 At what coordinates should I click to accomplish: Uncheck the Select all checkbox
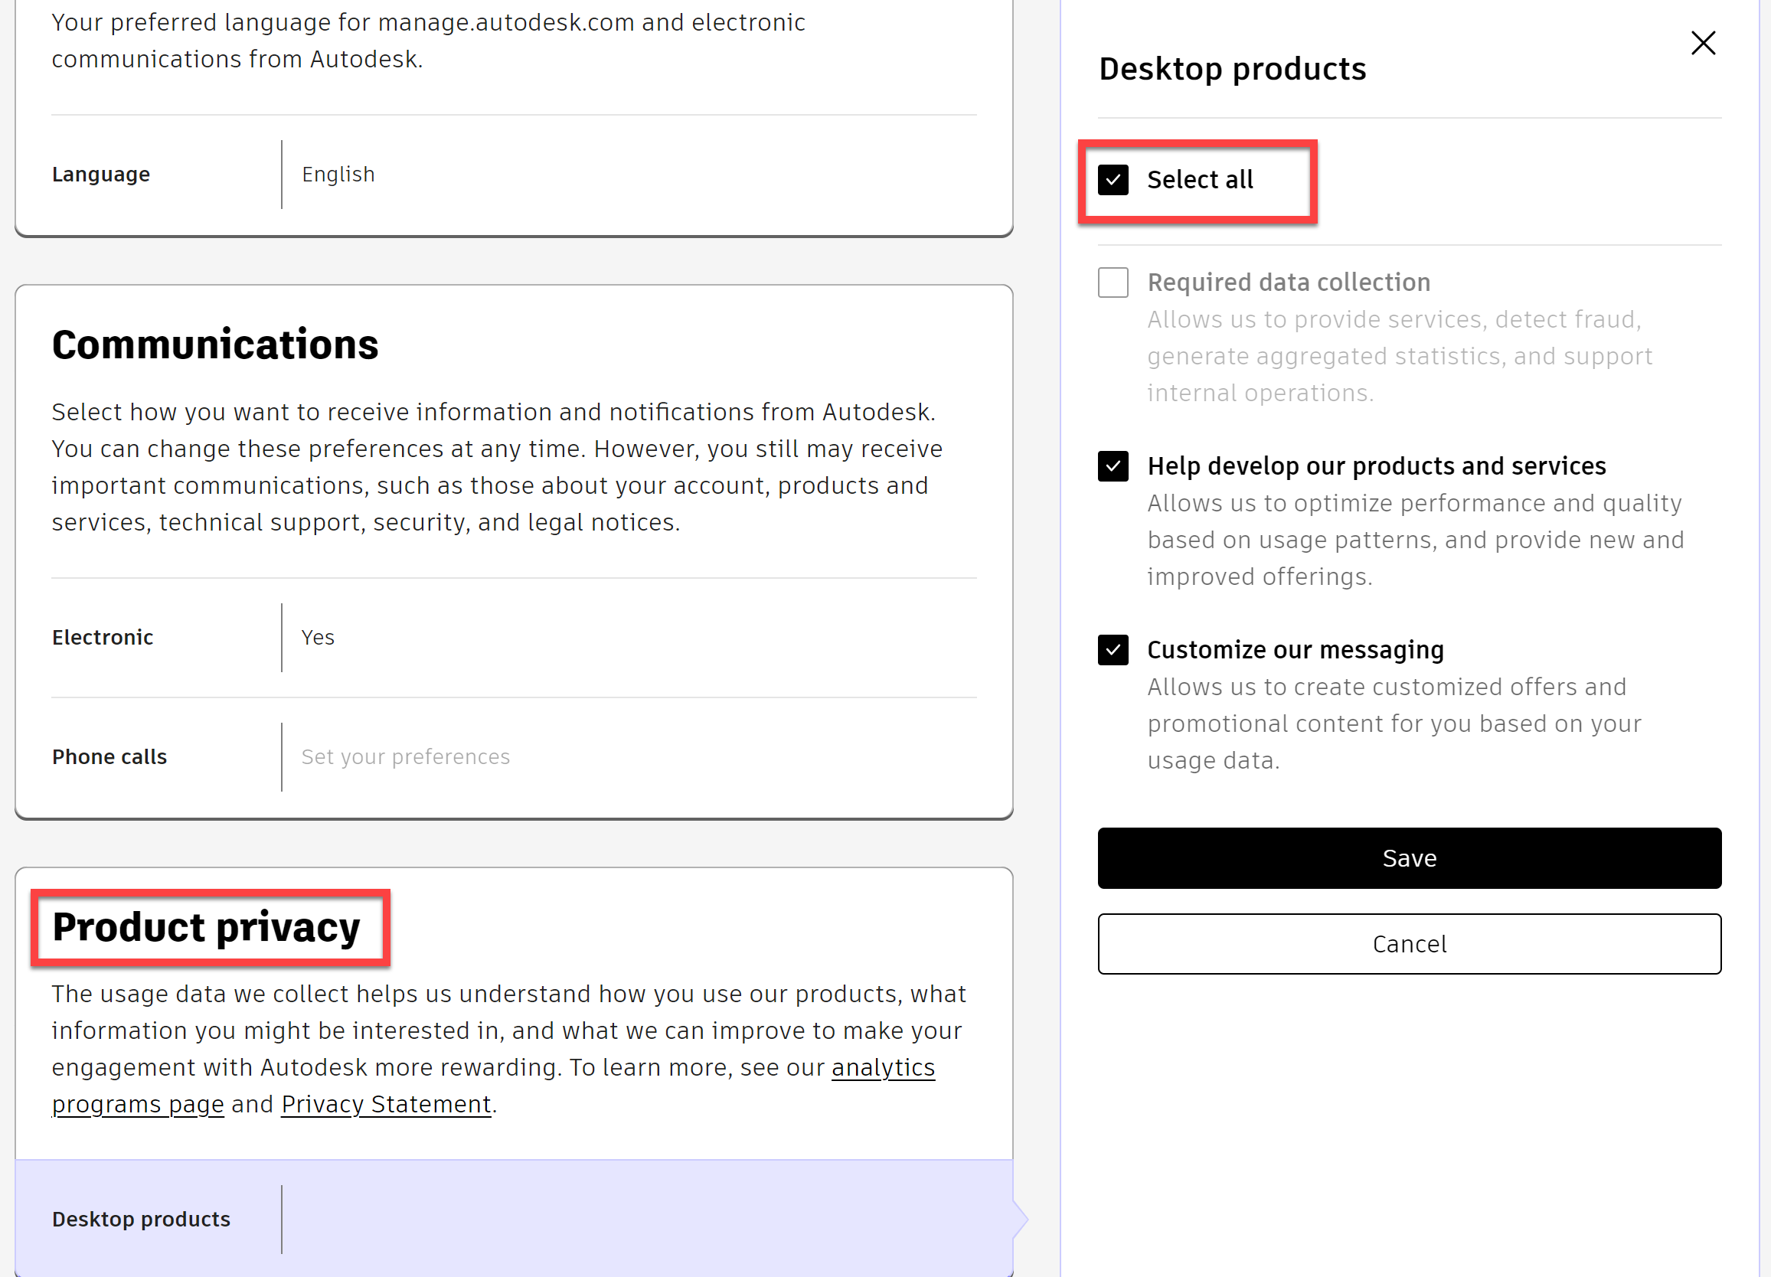1113,181
